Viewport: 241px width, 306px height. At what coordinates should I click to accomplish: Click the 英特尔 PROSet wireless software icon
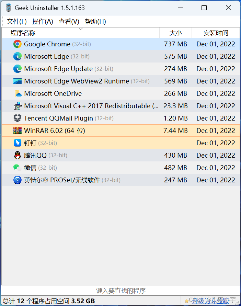pos(17,180)
